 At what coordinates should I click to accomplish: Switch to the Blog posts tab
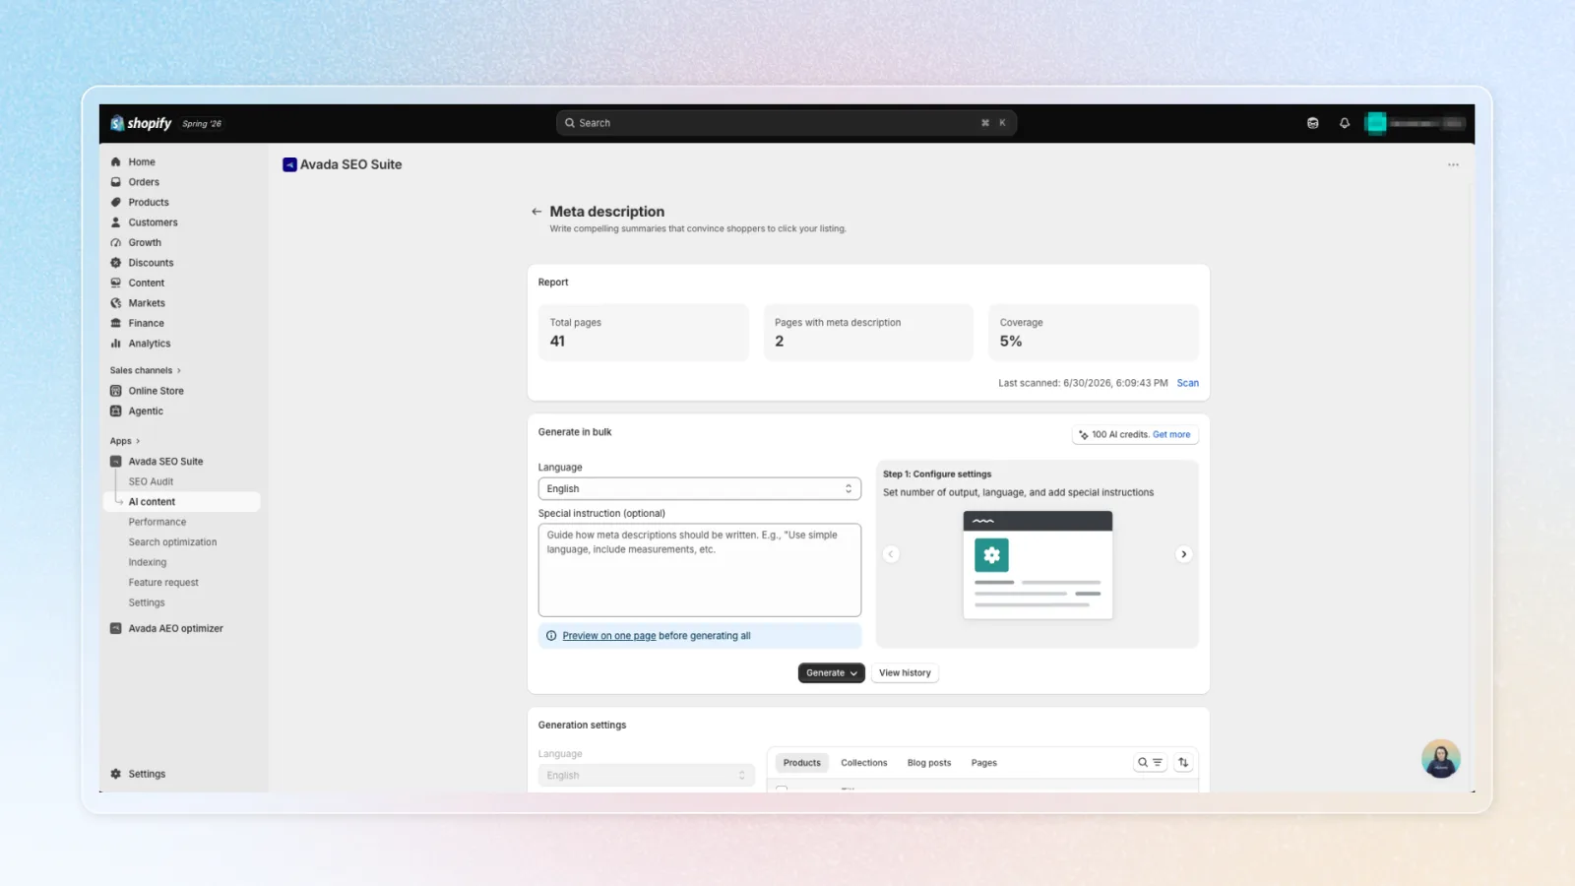tap(928, 763)
